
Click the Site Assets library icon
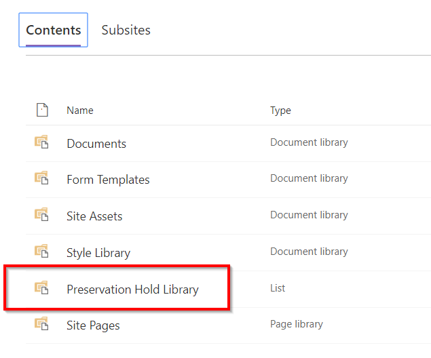point(42,215)
